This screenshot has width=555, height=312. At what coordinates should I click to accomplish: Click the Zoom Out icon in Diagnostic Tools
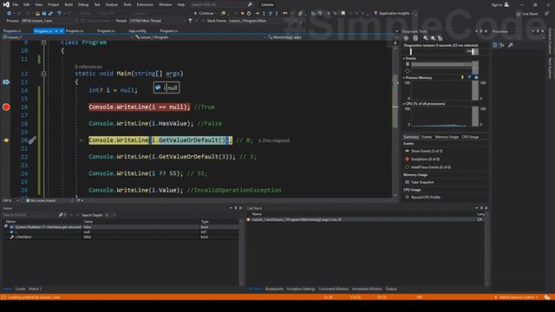[433, 38]
